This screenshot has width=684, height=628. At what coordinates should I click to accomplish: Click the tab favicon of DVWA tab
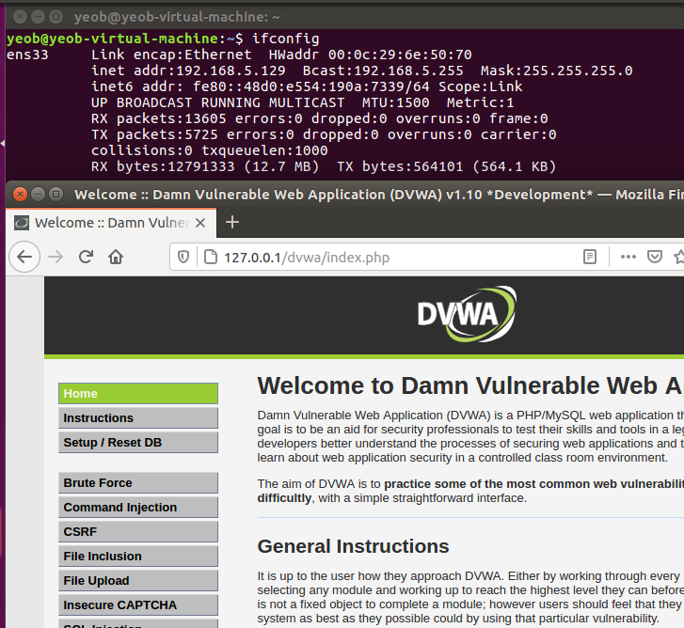[x=22, y=223]
